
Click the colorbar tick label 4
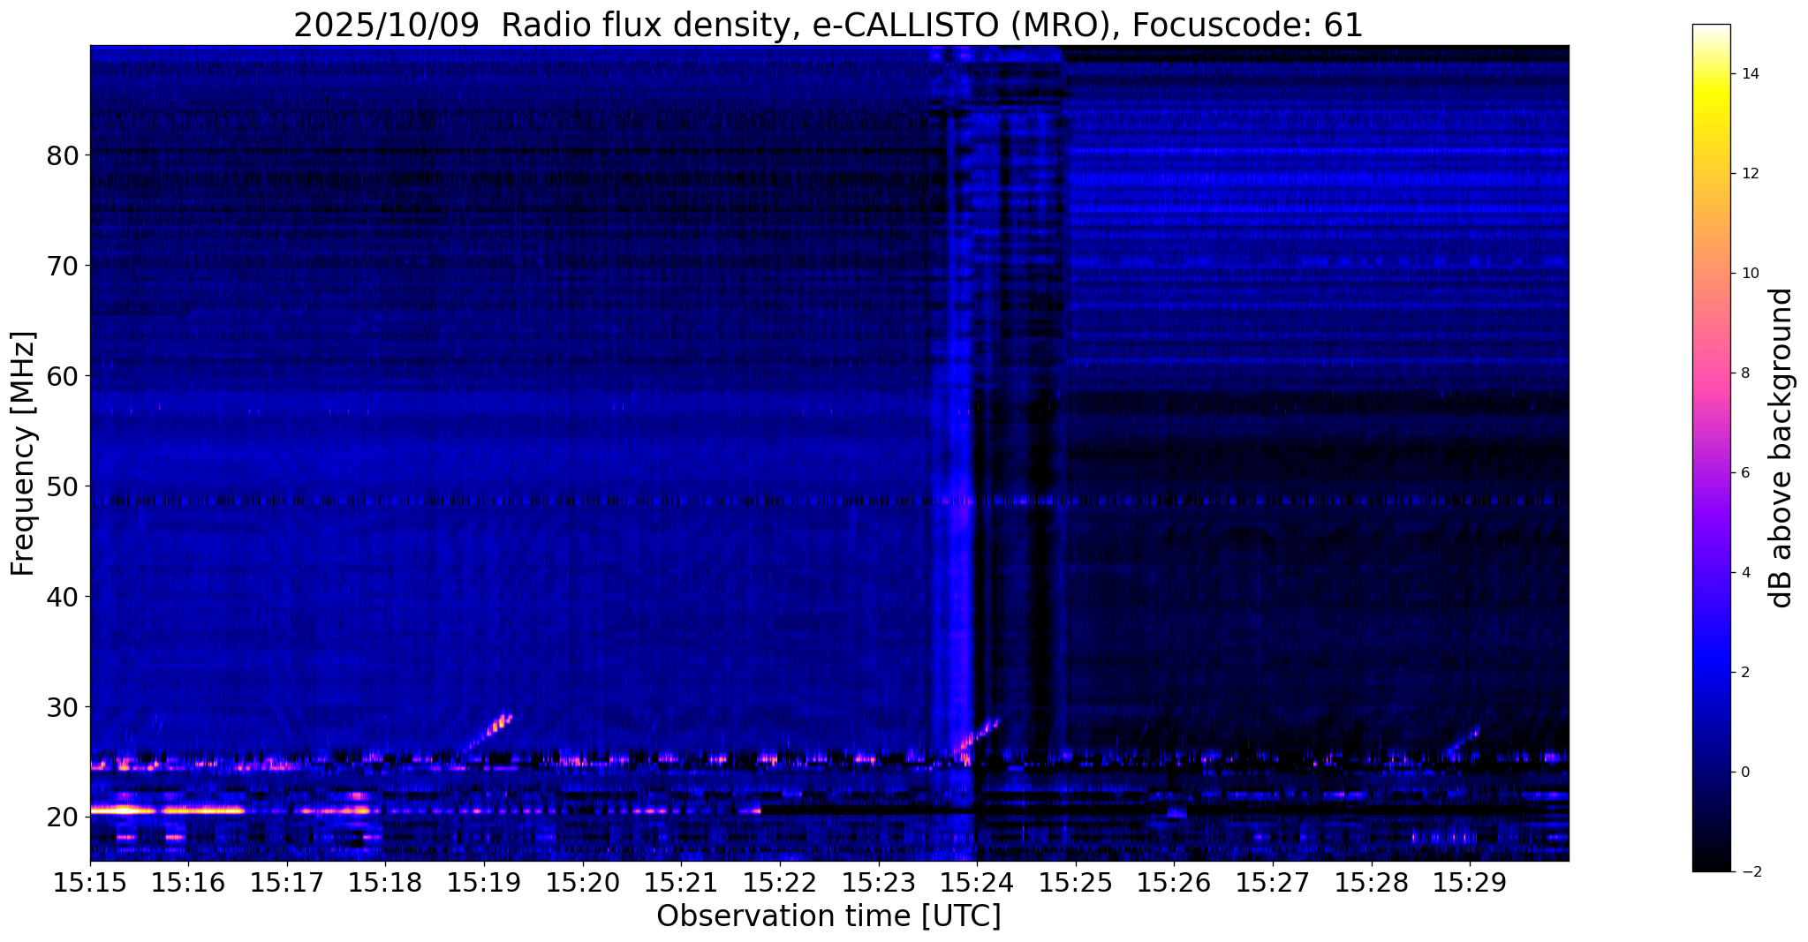click(x=1744, y=573)
